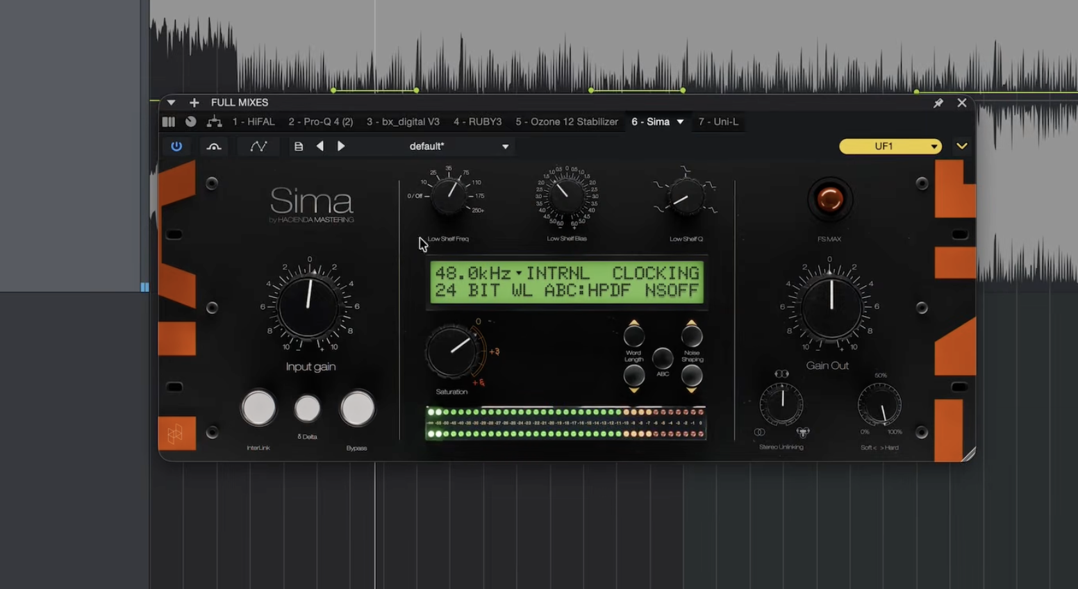The width and height of the screenshot is (1078, 589).
Task: Click the preset document icon
Action: click(x=299, y=147)
